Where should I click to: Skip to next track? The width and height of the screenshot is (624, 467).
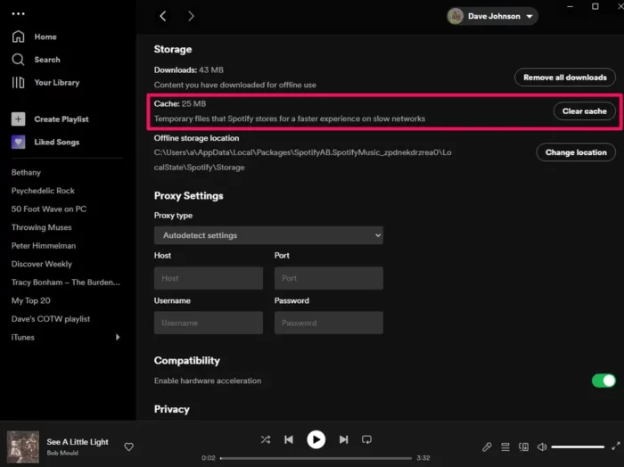[343, 439]
